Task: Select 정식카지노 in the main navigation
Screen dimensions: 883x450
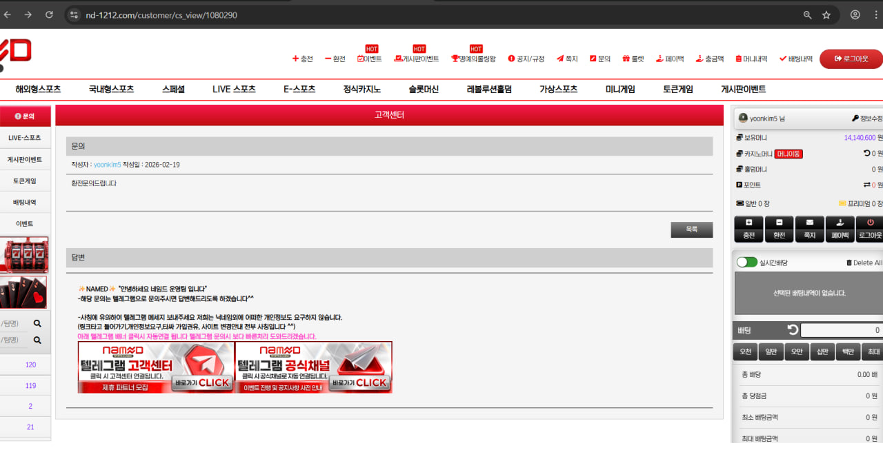Action: [361, 89]
